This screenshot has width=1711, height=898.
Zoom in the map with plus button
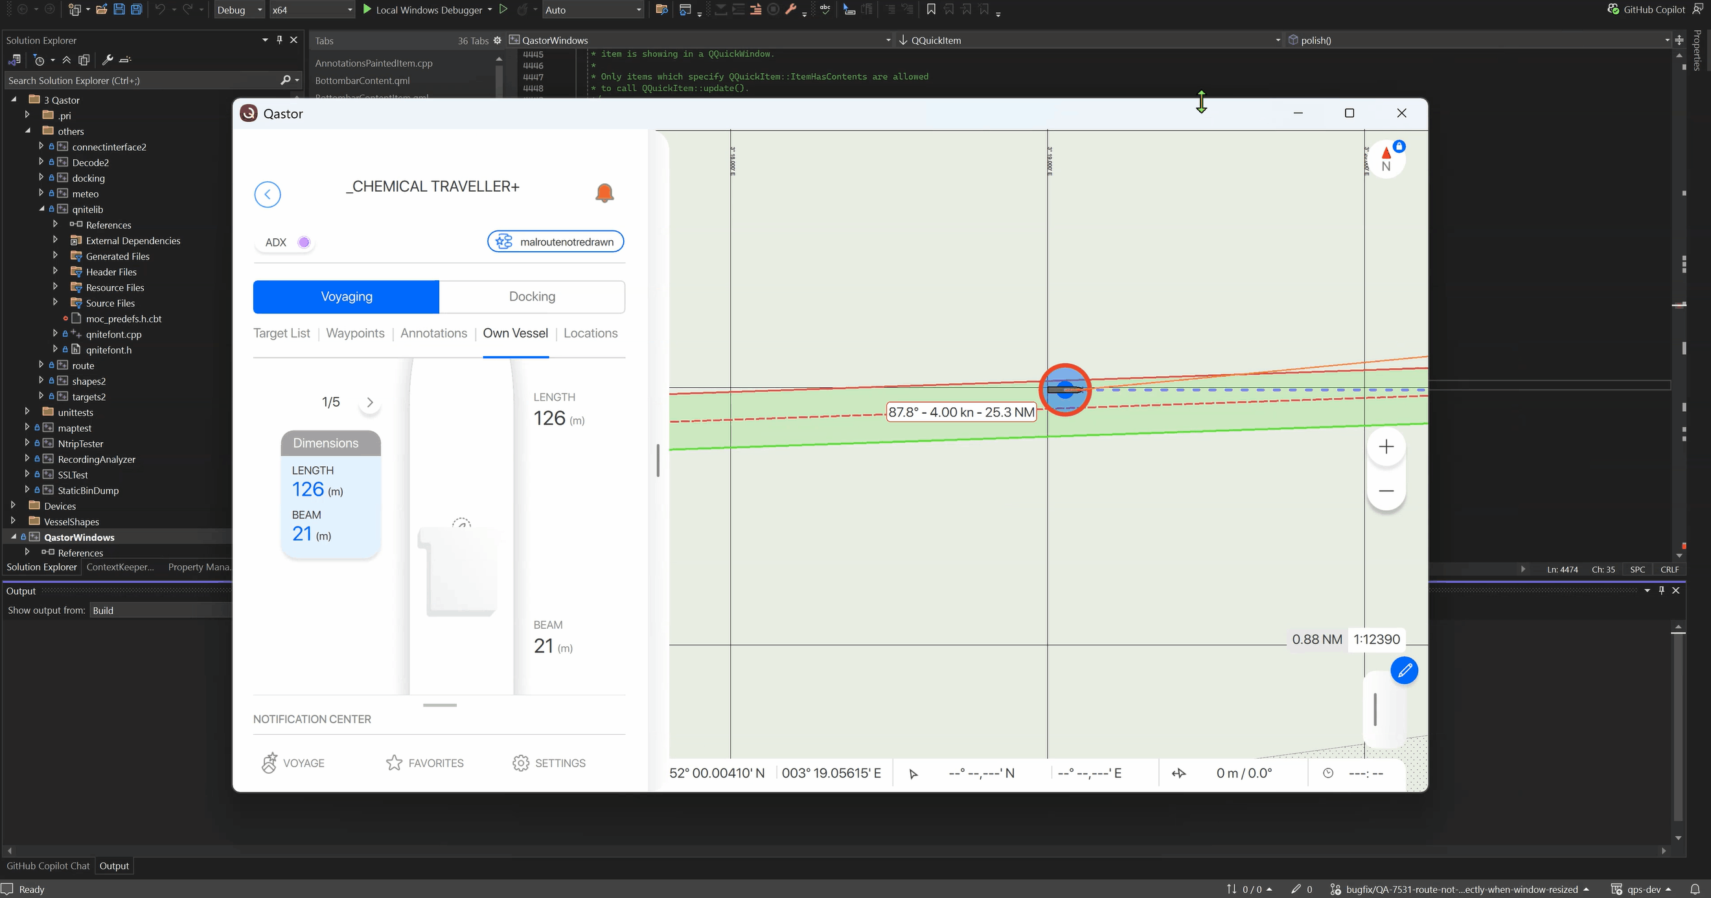[x=1386, y=447]
